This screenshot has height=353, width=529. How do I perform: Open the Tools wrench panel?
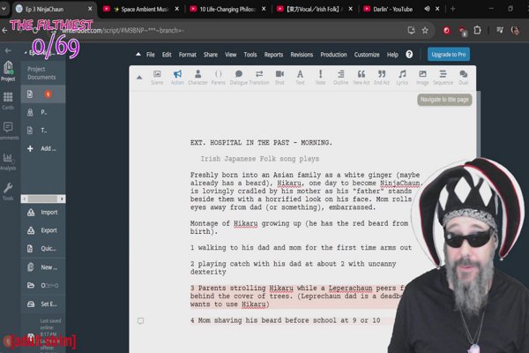[x=8, y=192]
